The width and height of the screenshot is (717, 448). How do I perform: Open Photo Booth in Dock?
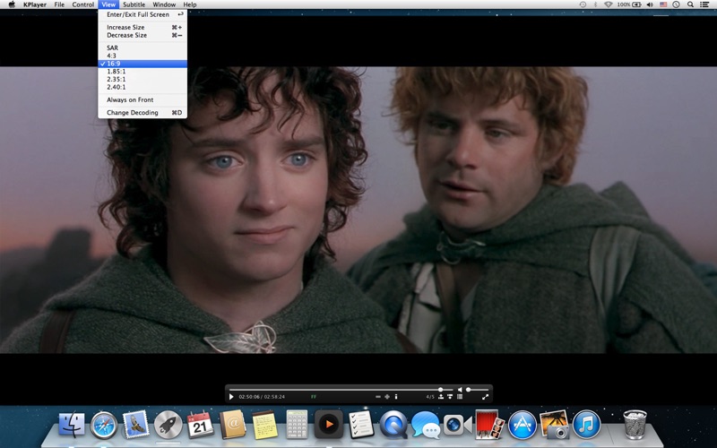pos(489,425)
